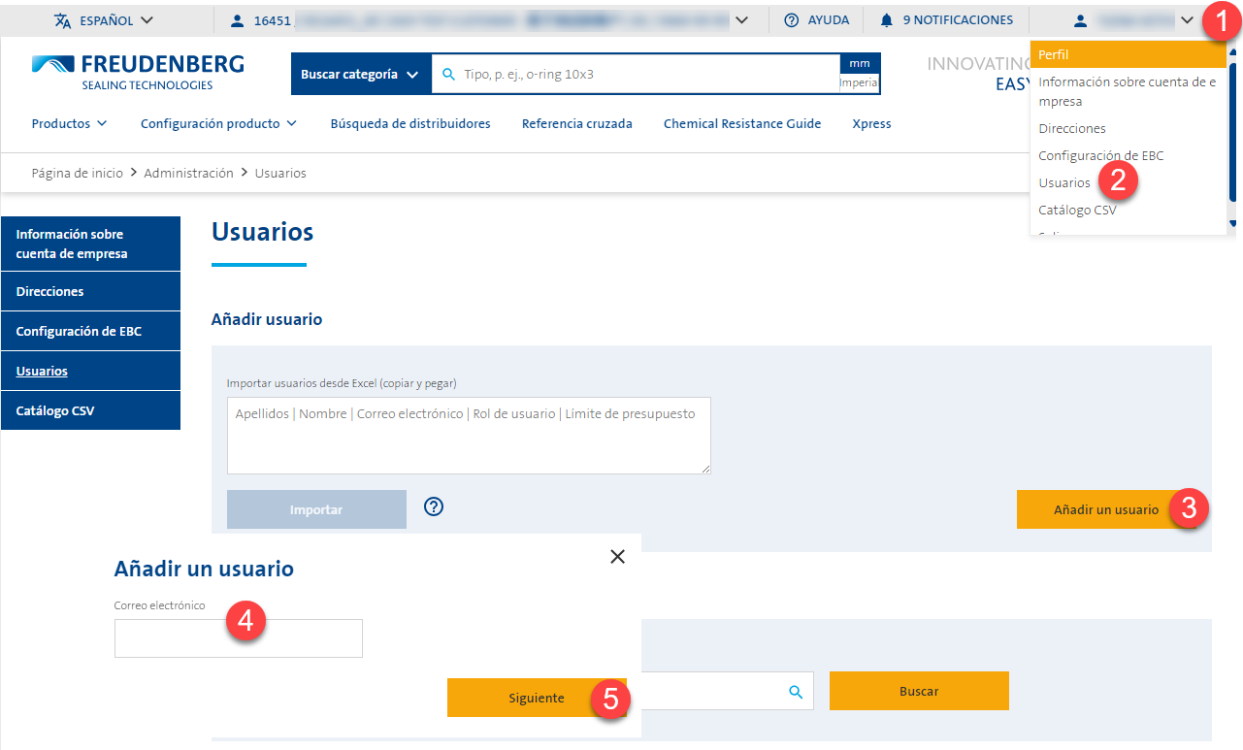Click the Freudenberg Sealing Technologies logo
The height and width of the screenshot is (750, 1243).
click(x=138, y=73)
